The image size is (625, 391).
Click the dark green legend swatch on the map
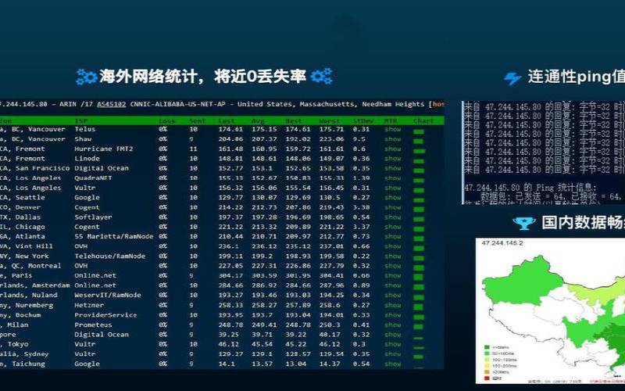(x=487, y=347)
